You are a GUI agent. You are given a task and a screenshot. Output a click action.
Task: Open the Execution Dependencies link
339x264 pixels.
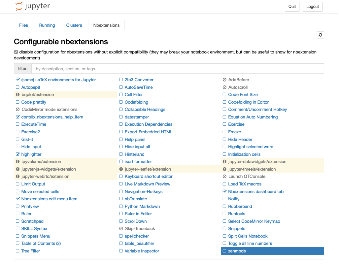click(x=148, y=124)
